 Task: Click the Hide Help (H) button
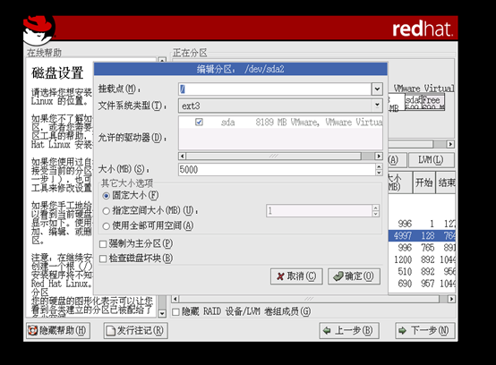[x=58, y=330]
